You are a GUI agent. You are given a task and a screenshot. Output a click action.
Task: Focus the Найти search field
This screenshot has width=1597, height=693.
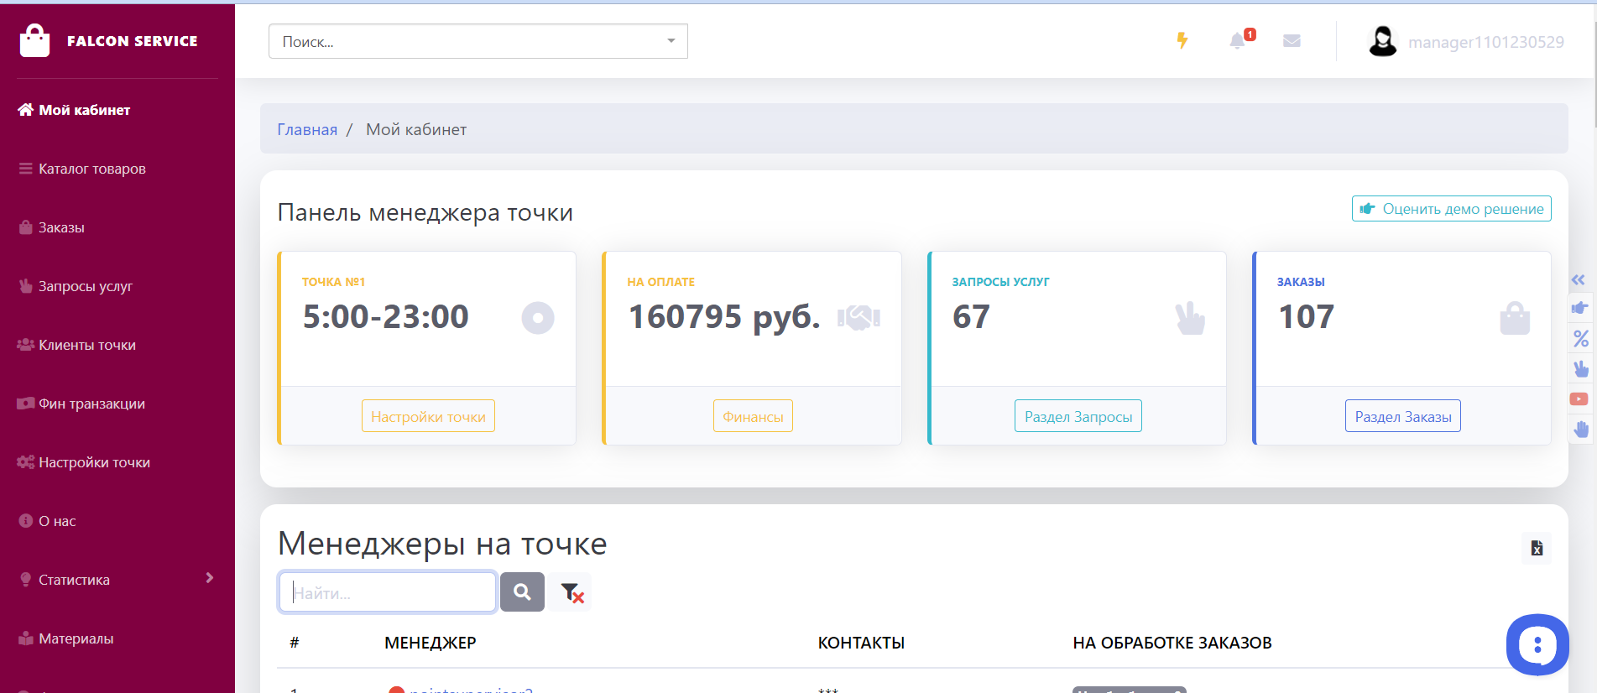(387, 592)
